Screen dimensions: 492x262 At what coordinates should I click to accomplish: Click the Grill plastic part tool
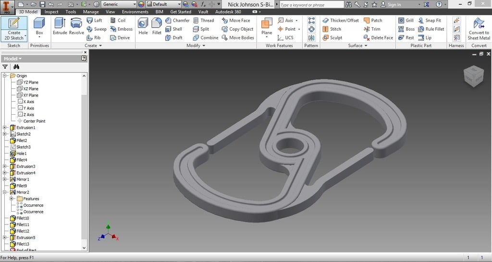click(x=406, y=20)
